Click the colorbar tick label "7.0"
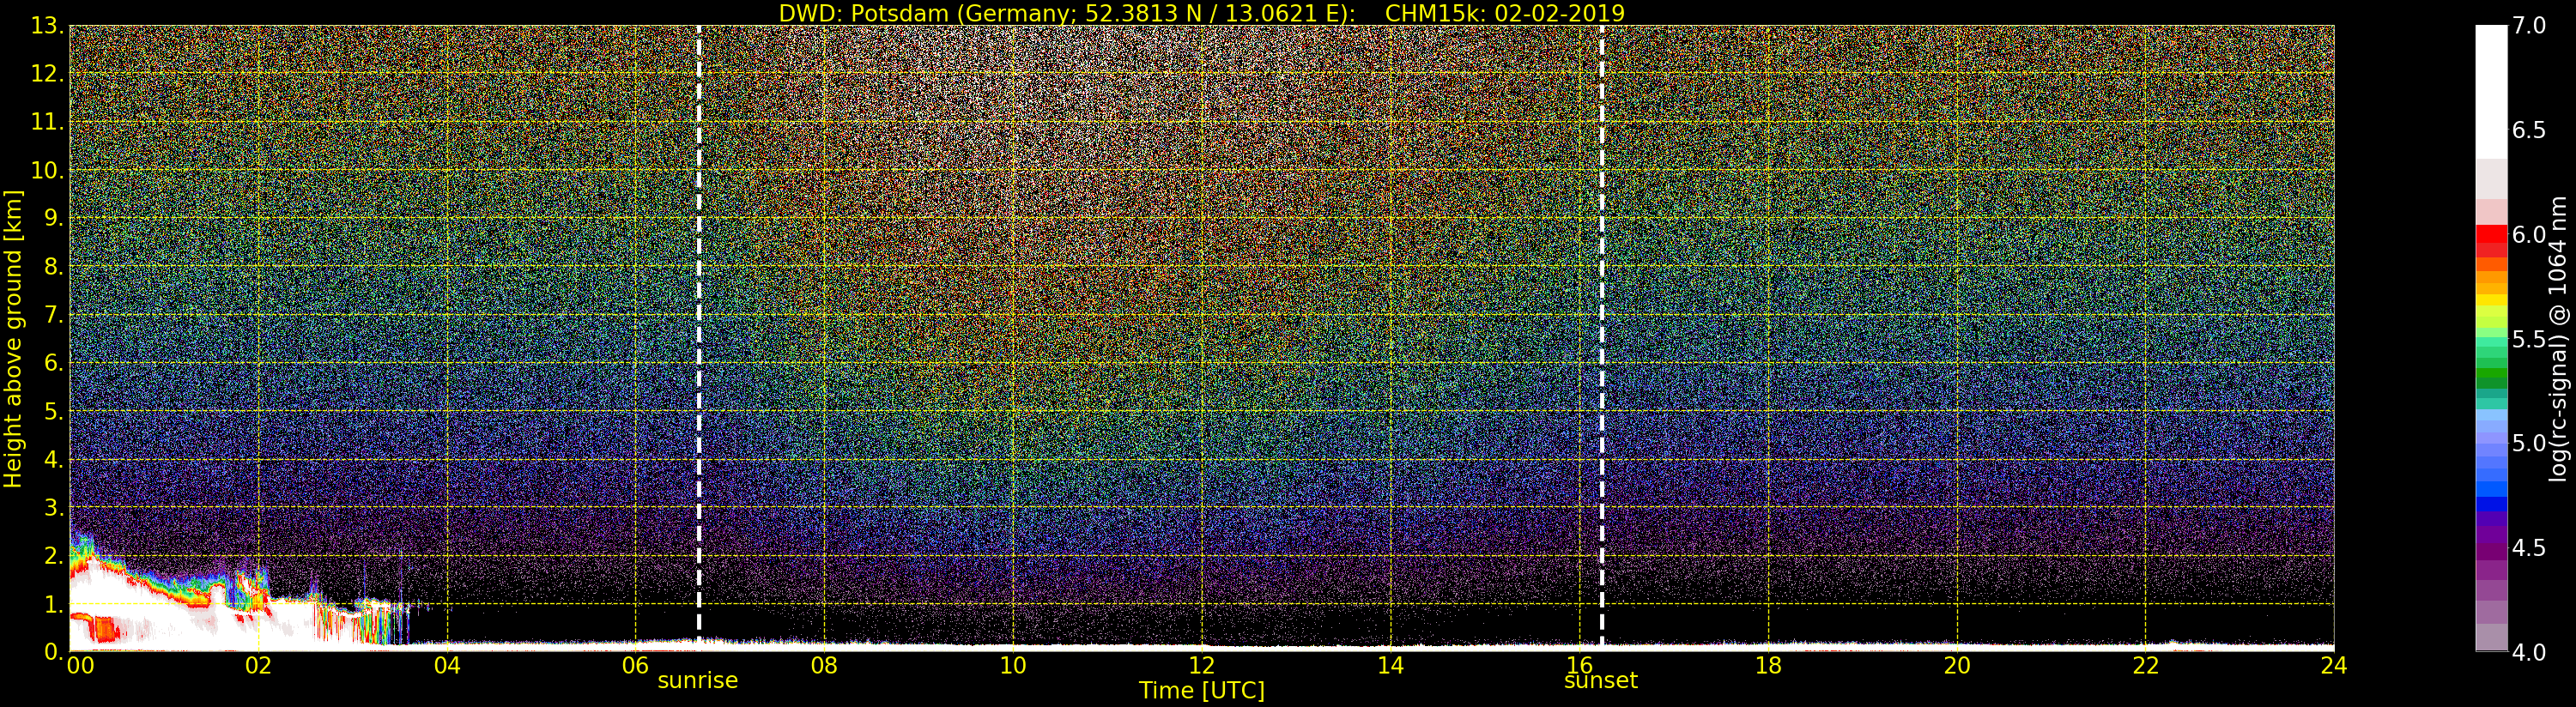 click(x=2529, y=26)
